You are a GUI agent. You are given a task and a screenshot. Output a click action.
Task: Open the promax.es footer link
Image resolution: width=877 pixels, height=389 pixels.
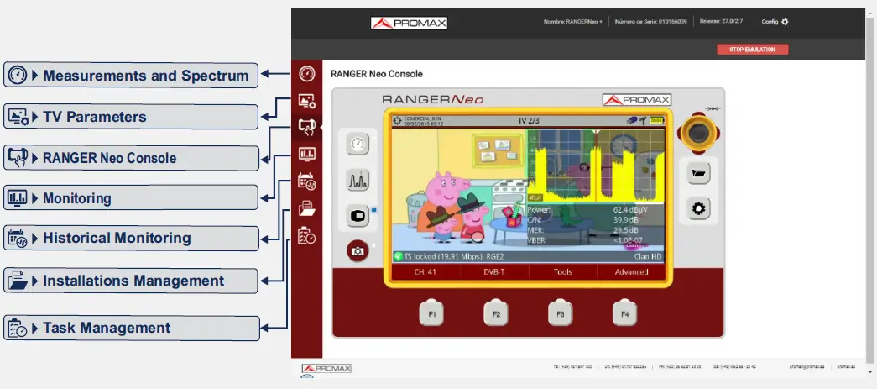coord(846,367)
